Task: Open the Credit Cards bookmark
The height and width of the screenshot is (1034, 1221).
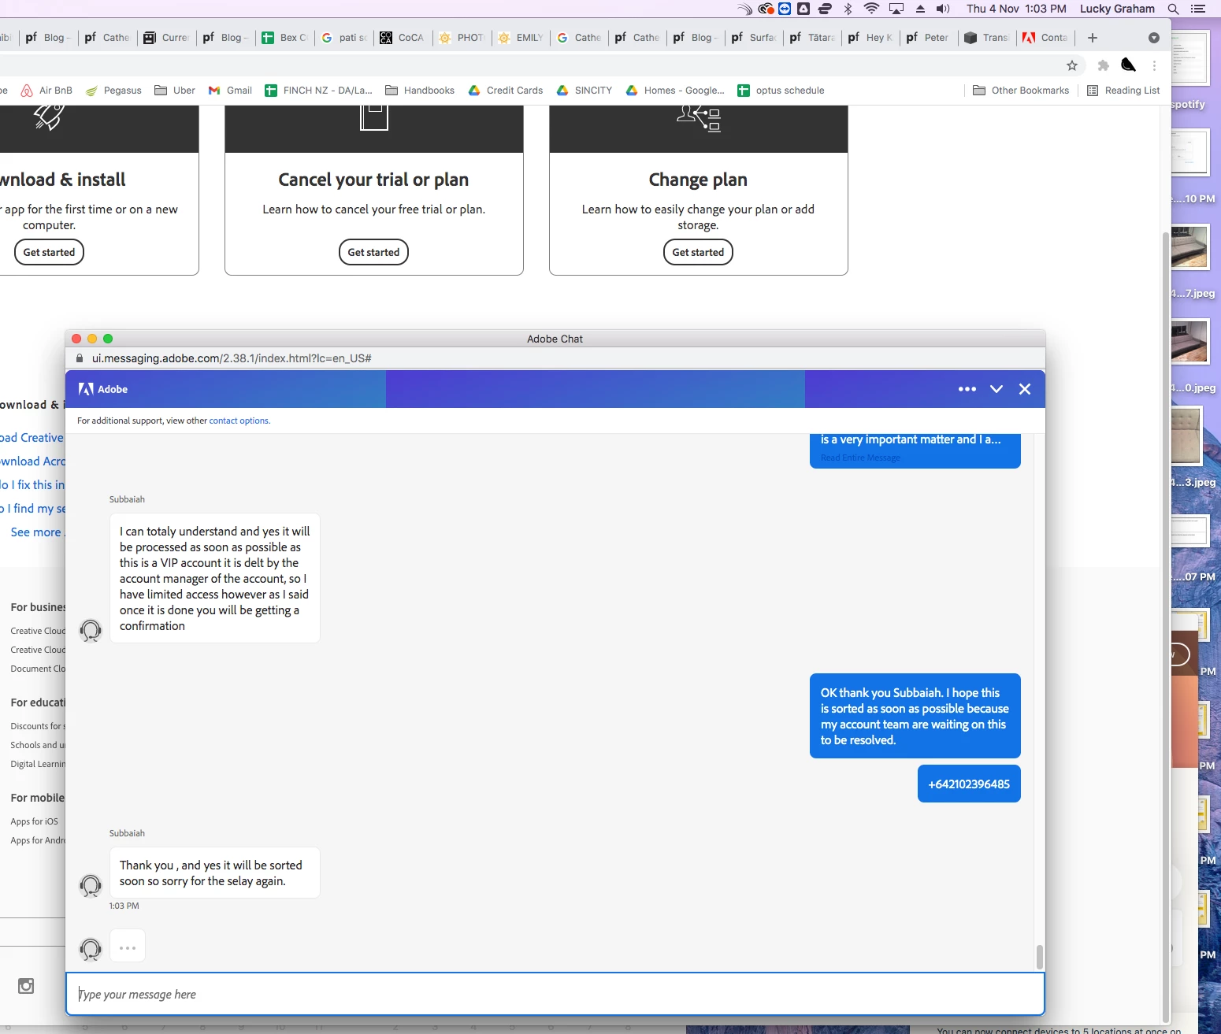Action: click(x=506, y=91)
